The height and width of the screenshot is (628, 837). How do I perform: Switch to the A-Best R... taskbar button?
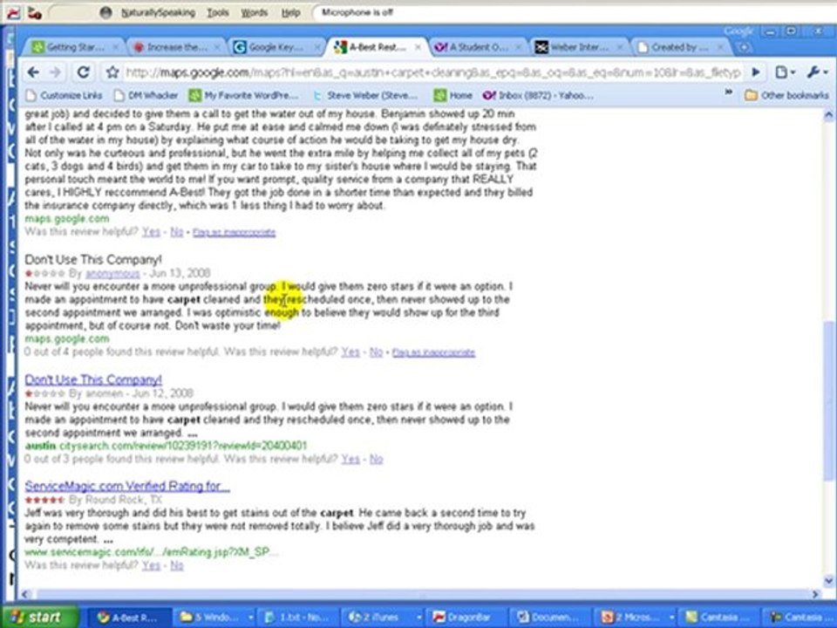coord(128,618)
